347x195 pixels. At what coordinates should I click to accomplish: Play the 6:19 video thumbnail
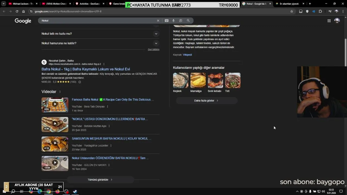[55, 144]
